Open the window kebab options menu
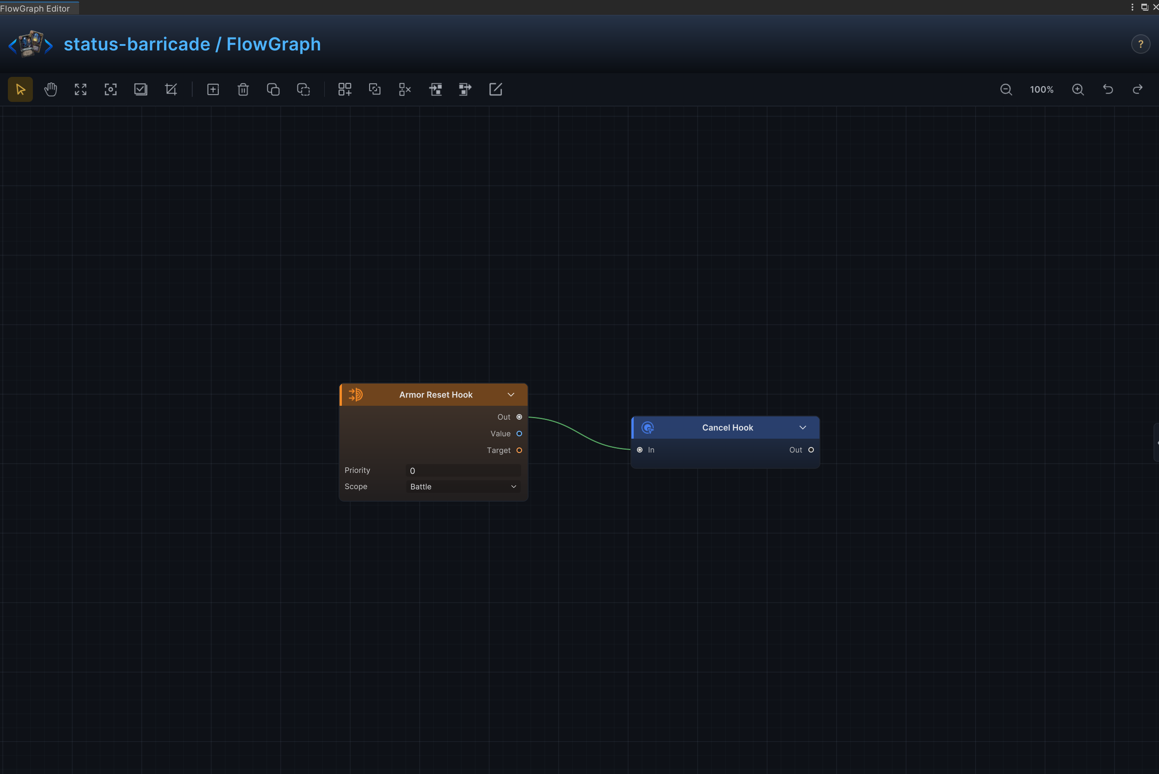This screenshot has height=774, width=1159. click(1132, 7)
